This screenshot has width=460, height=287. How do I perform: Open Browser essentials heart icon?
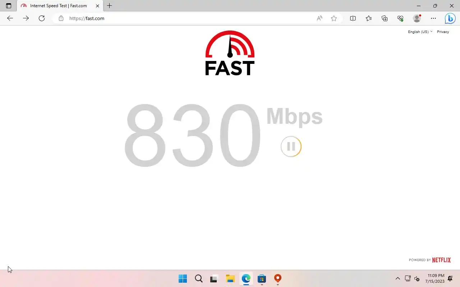tap(400, 18)
